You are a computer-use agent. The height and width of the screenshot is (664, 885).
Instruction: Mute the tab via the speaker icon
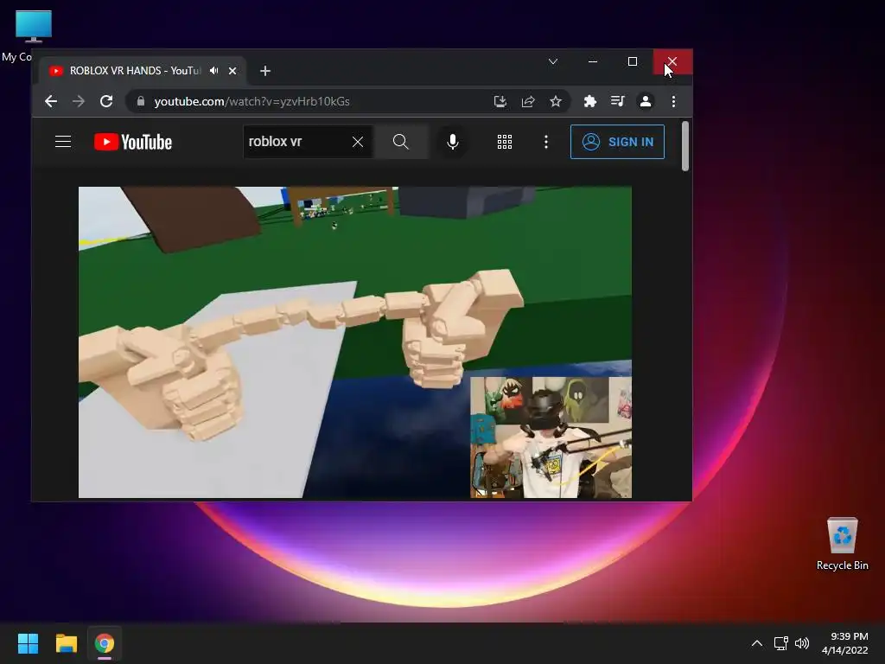[214, 71]
